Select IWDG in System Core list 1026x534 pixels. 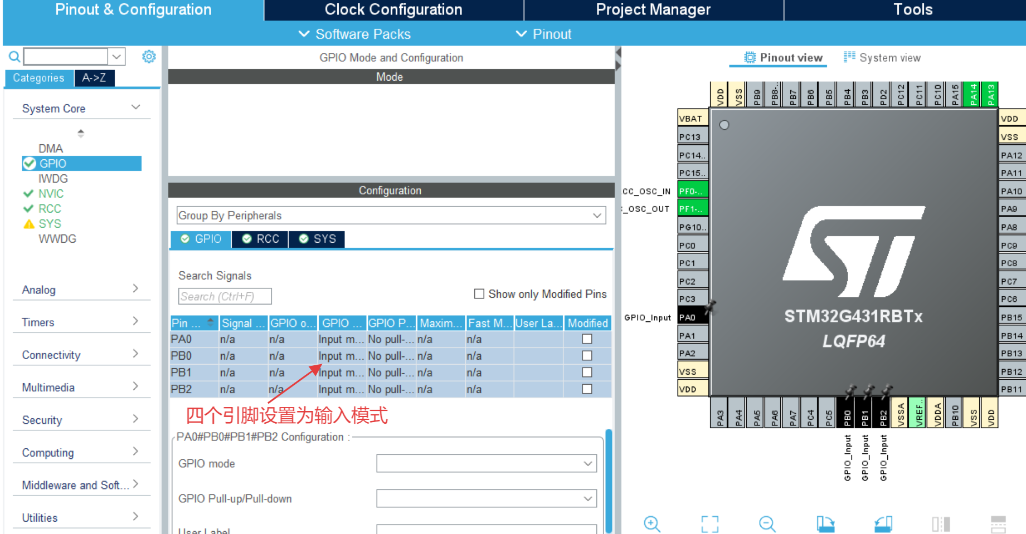53,179
